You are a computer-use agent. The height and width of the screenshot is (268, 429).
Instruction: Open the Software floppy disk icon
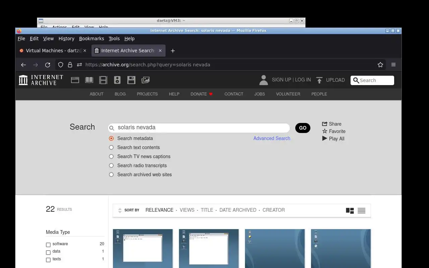(x=131, y=80)
